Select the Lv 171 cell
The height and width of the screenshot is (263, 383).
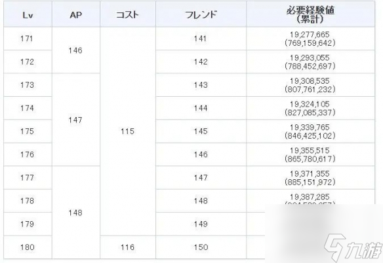[x=28, y=39]
